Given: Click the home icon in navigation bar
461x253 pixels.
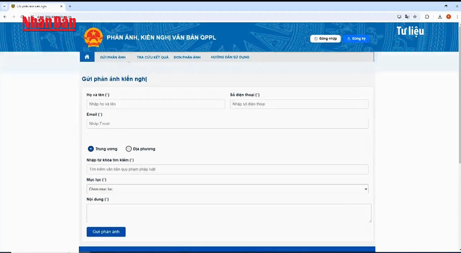Looking at the screenshot, I should (87, 57).
